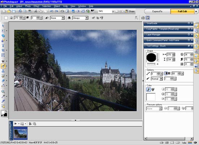
Task: Click the brush panel toggle icon on attribute bar
Action: point(148,18)
